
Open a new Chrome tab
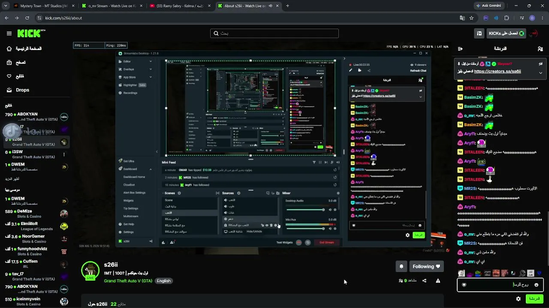point(287,6)
